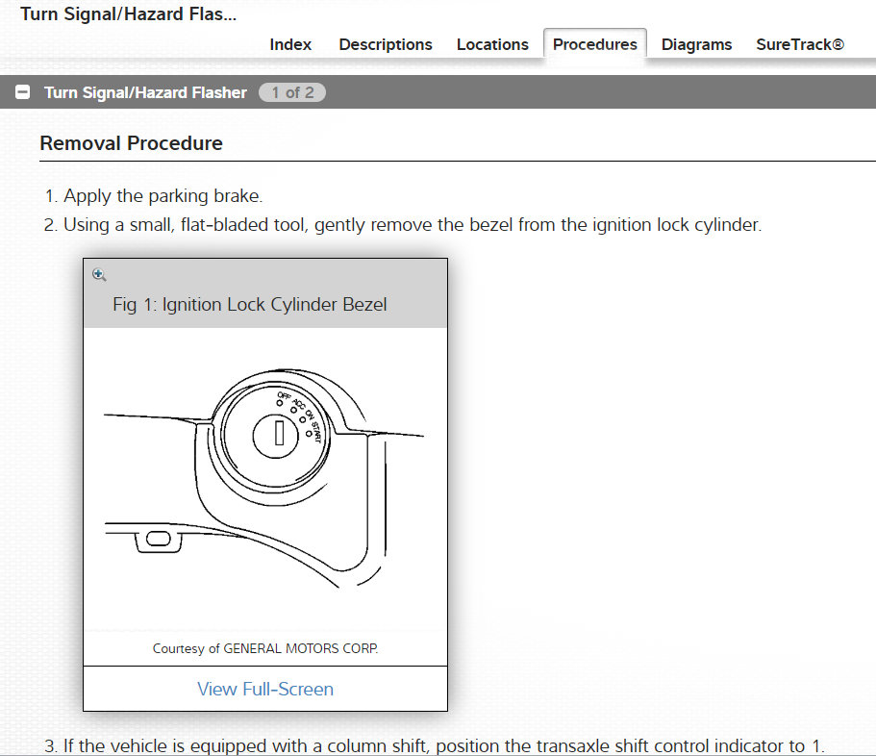The image size is (876, 756).
Task: Open the View Full-Screen link
Action: pyautogui.click(x=265, y=689)
